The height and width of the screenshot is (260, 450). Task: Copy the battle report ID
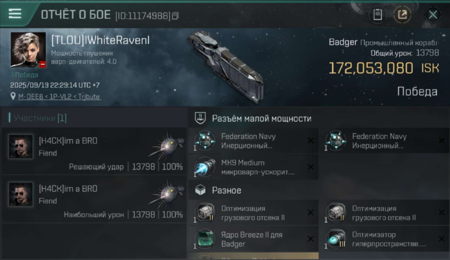coord(175,16)
